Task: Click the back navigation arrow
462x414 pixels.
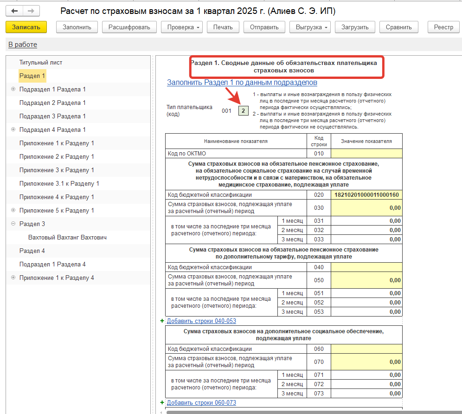Action: (x=15, y=11)
